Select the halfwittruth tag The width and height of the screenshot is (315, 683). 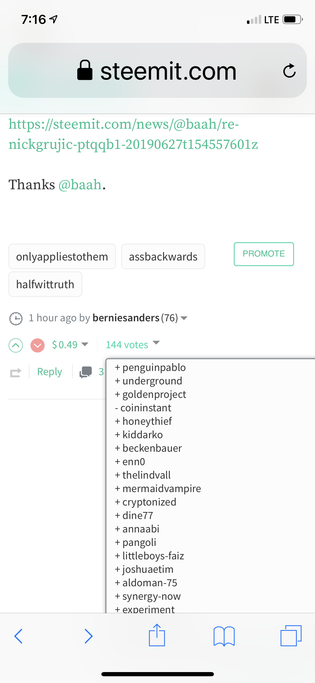pyautogui.click(x=45, y=284)
